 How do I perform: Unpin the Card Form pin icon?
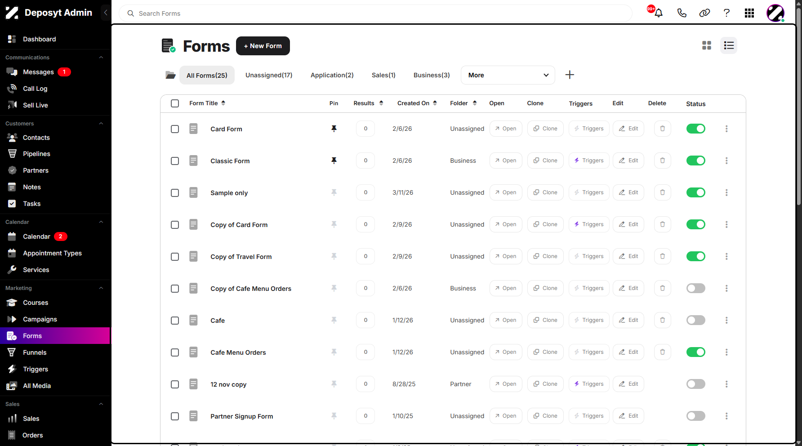(x=334, y=129)
